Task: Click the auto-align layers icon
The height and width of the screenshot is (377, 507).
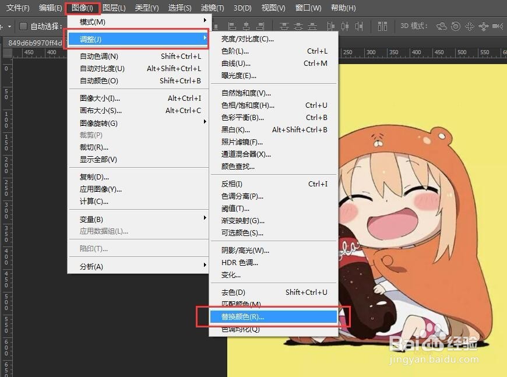Action: [382, 26]
